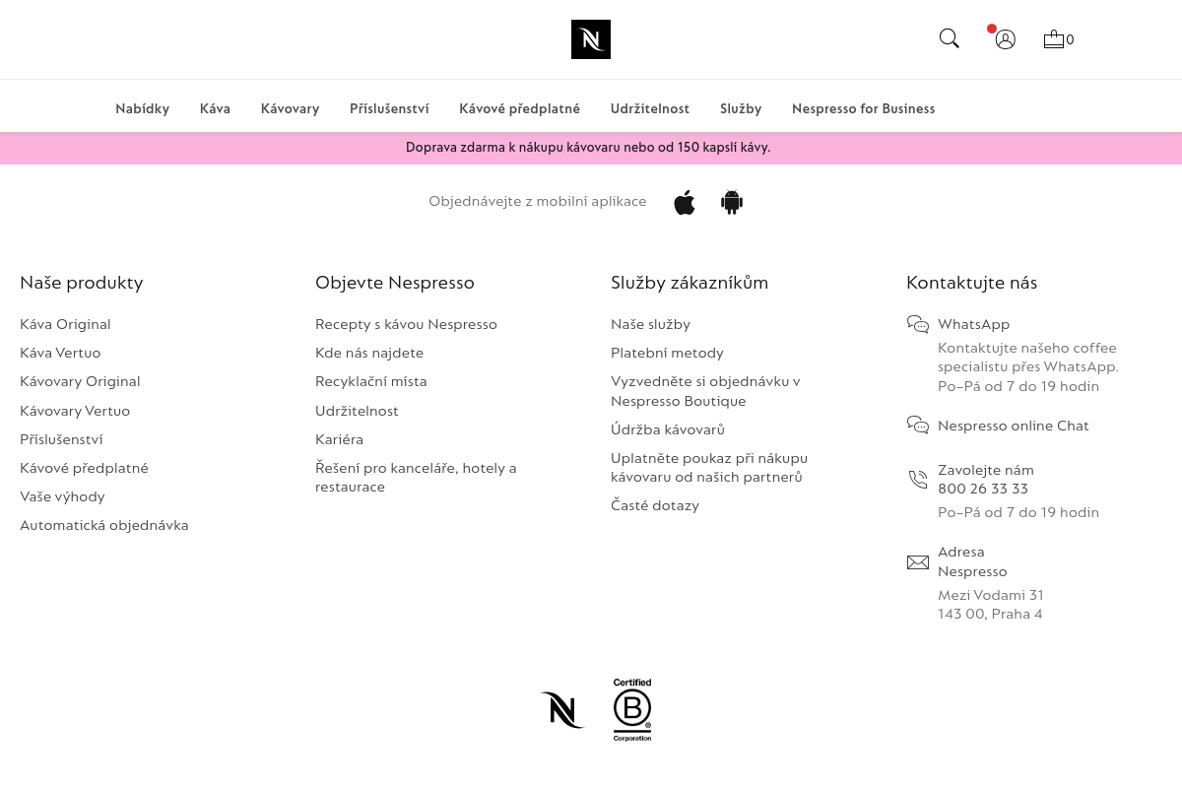
Task: Open Nespresso for Business menu item
Action: [864, 108]
